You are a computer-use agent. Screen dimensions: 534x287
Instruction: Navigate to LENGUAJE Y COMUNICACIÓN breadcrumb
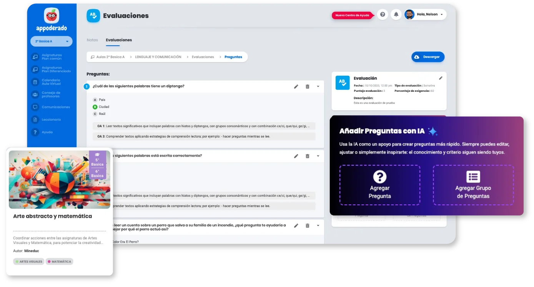point(158,56)
